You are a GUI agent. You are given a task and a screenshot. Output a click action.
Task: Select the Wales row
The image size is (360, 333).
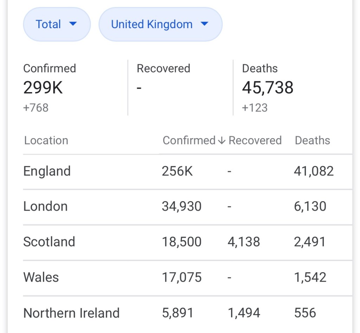coord(41,277)
